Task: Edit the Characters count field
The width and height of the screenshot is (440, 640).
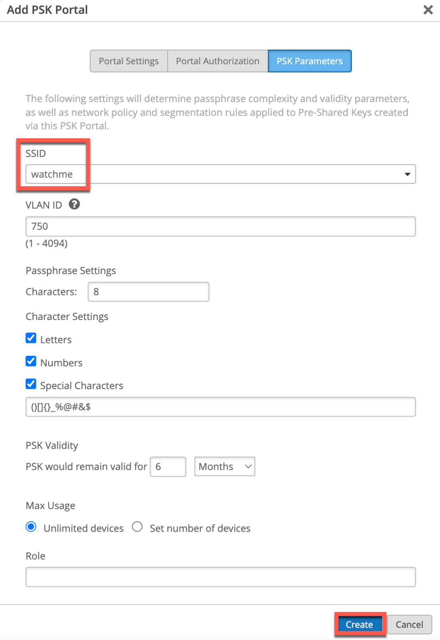Action: 148,292
